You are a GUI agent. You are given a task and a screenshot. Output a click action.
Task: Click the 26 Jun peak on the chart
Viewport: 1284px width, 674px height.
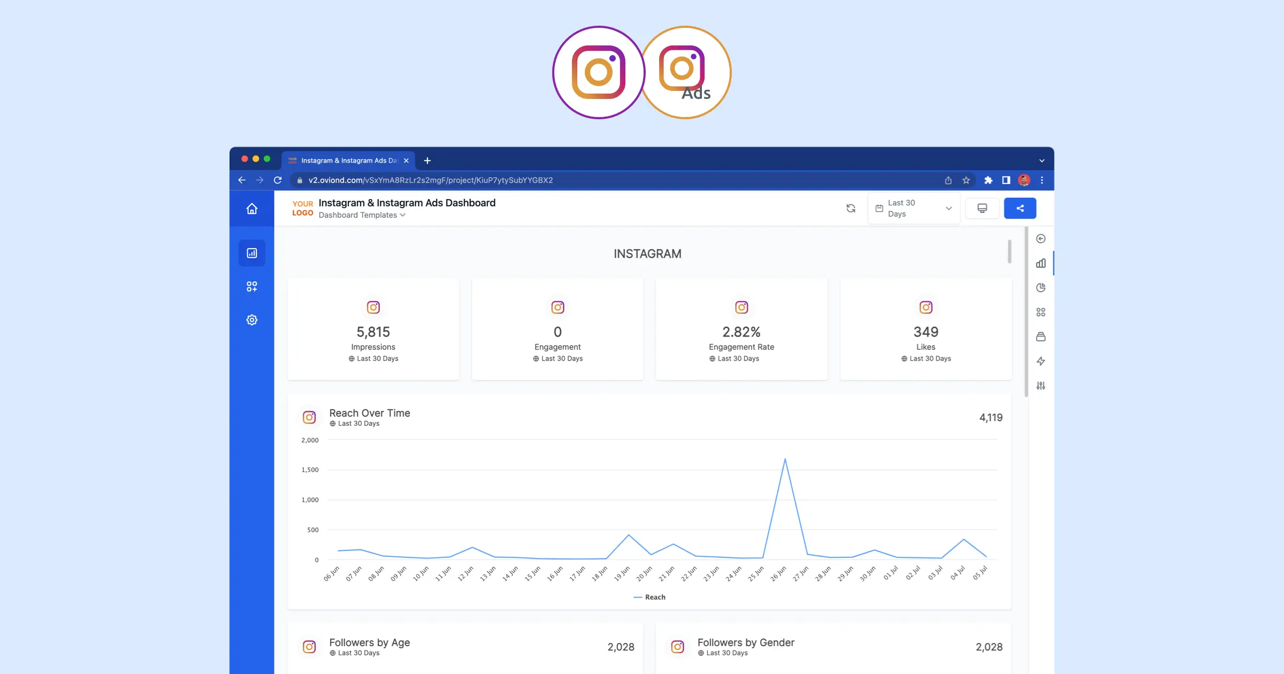point(785,459)
